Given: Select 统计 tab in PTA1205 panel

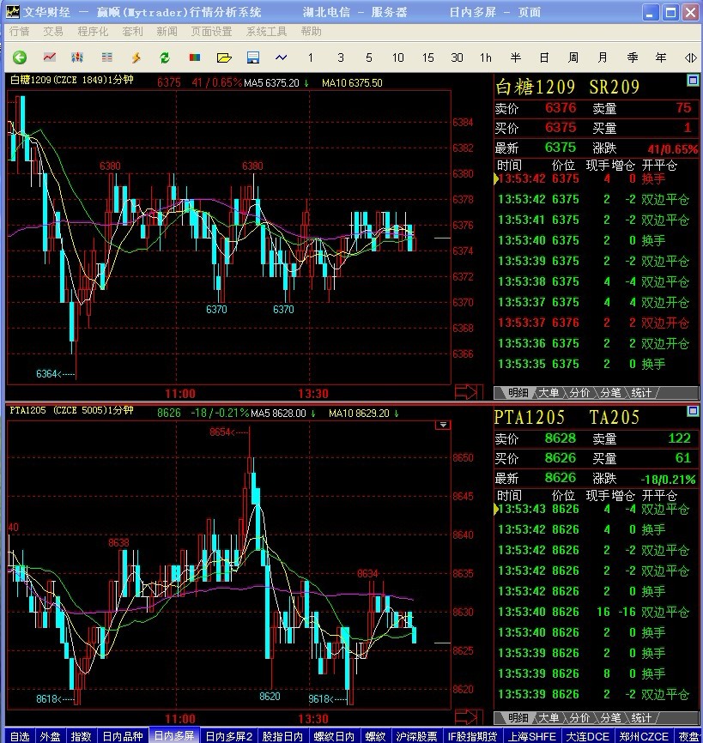Looking at the screenshot, I should [641, 717].
